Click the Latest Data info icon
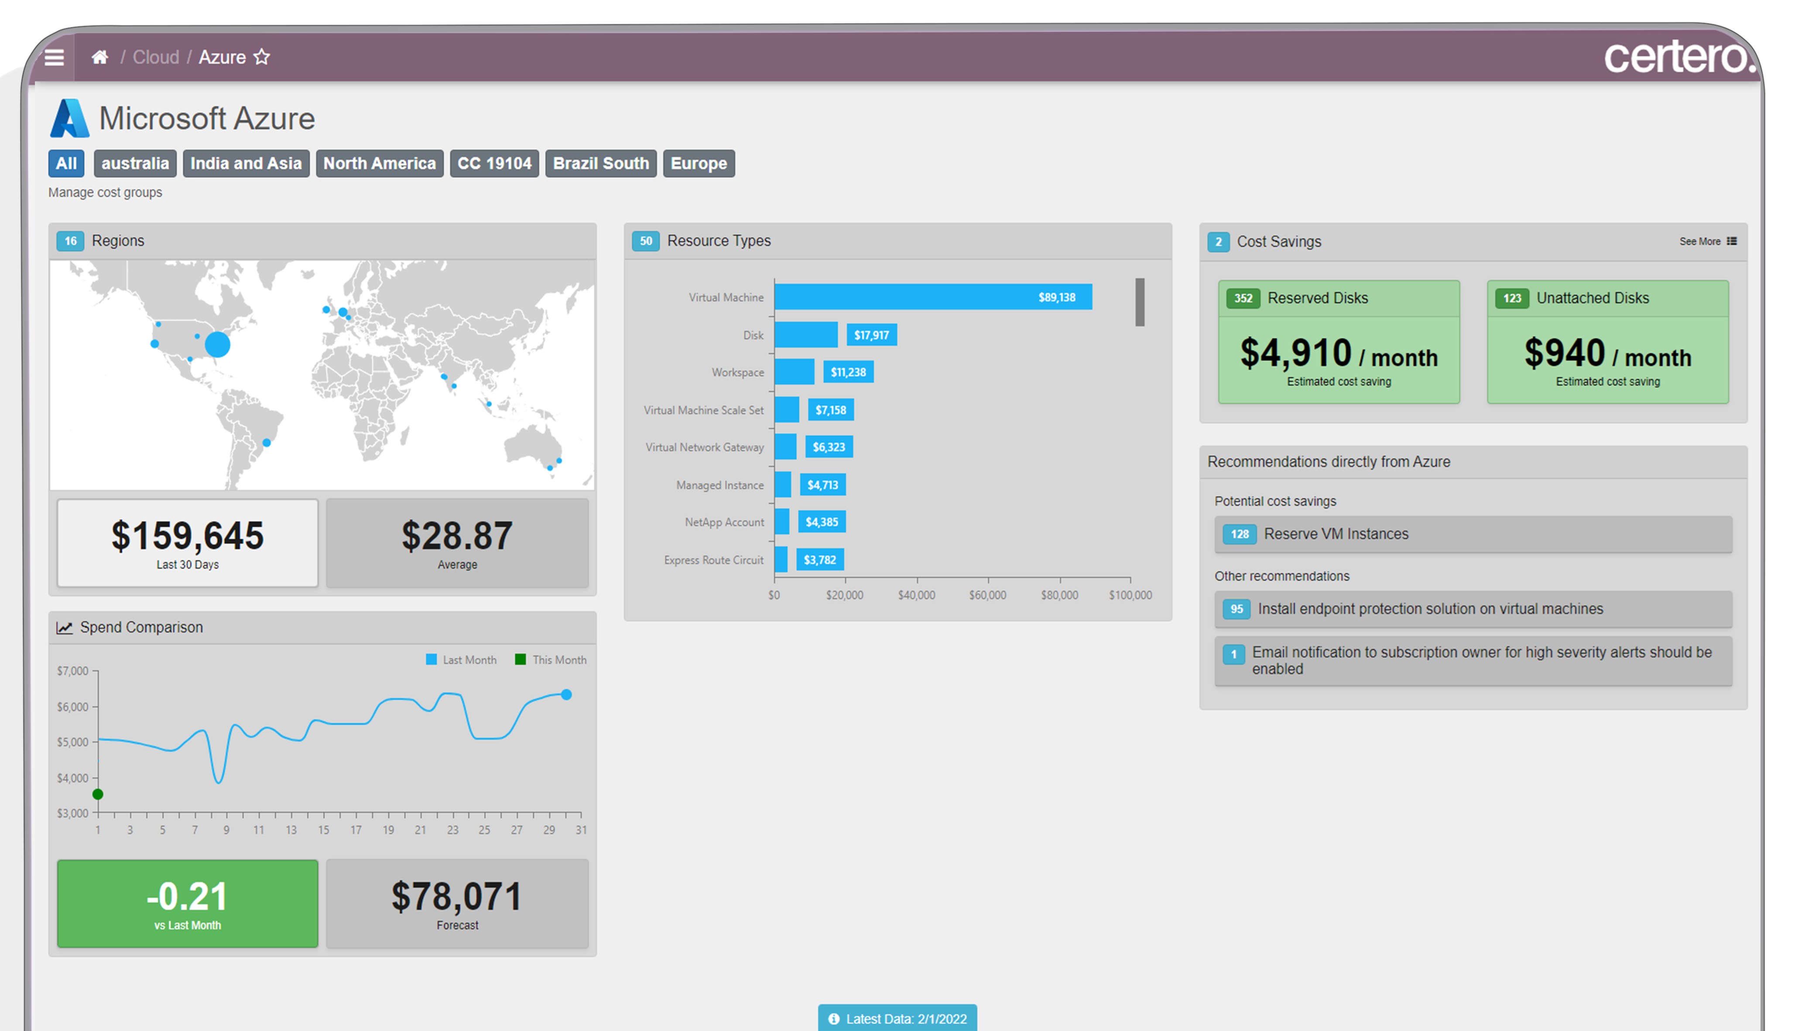Screen dimensions: 1795x1031 pos(833,1018)
